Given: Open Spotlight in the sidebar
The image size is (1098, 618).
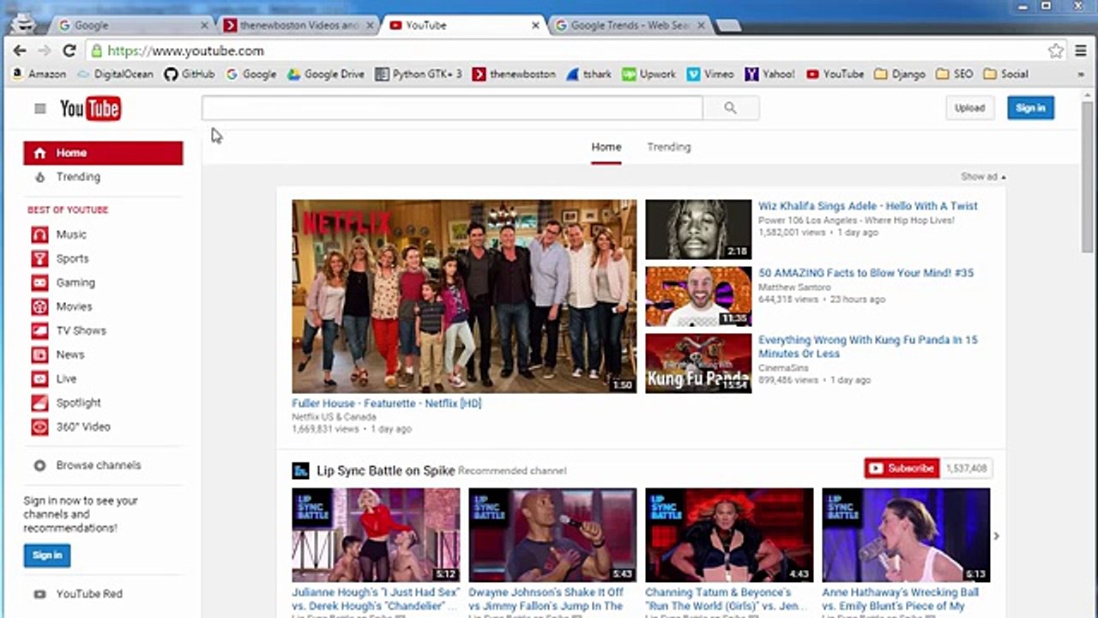Looking at the screenshot, I should click(78, 403).
